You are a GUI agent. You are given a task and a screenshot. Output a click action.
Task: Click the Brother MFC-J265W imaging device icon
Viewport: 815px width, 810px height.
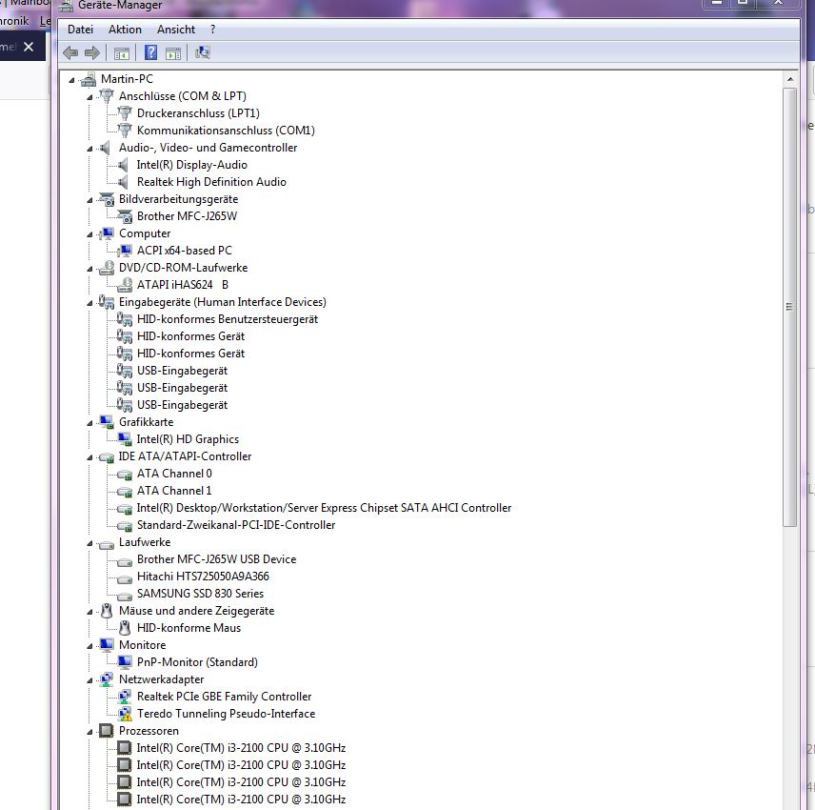(125, 216)
